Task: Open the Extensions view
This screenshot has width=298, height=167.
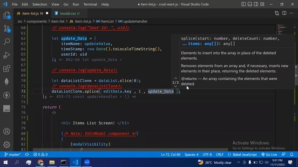Action: click(x=7, y=68)
